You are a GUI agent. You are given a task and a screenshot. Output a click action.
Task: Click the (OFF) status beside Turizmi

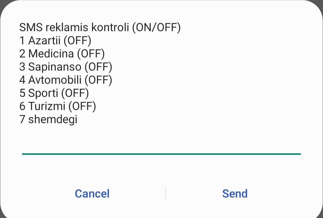[x=82, y=106]
